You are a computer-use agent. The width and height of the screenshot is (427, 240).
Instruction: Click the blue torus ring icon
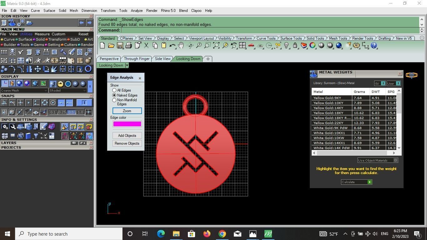(x=88, y=69)
